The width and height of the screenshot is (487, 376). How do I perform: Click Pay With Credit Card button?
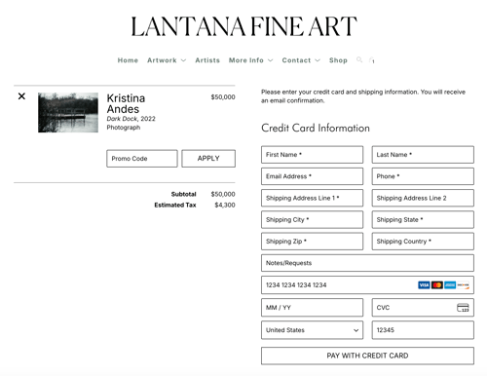coord(367,356)
